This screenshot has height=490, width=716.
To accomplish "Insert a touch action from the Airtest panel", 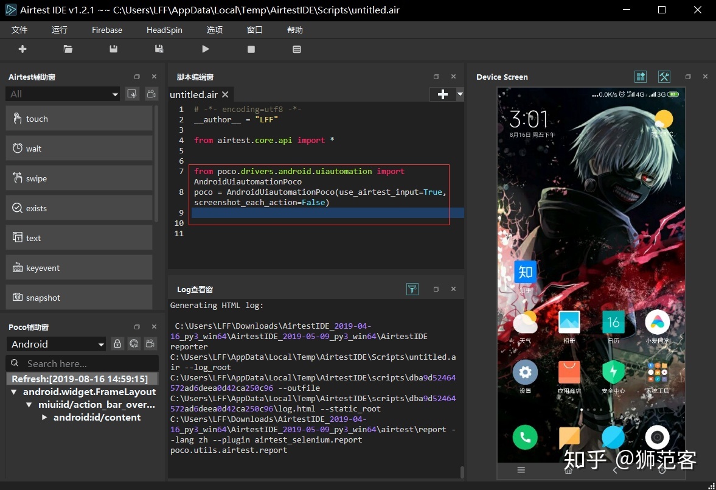I will tap(79, 118).
